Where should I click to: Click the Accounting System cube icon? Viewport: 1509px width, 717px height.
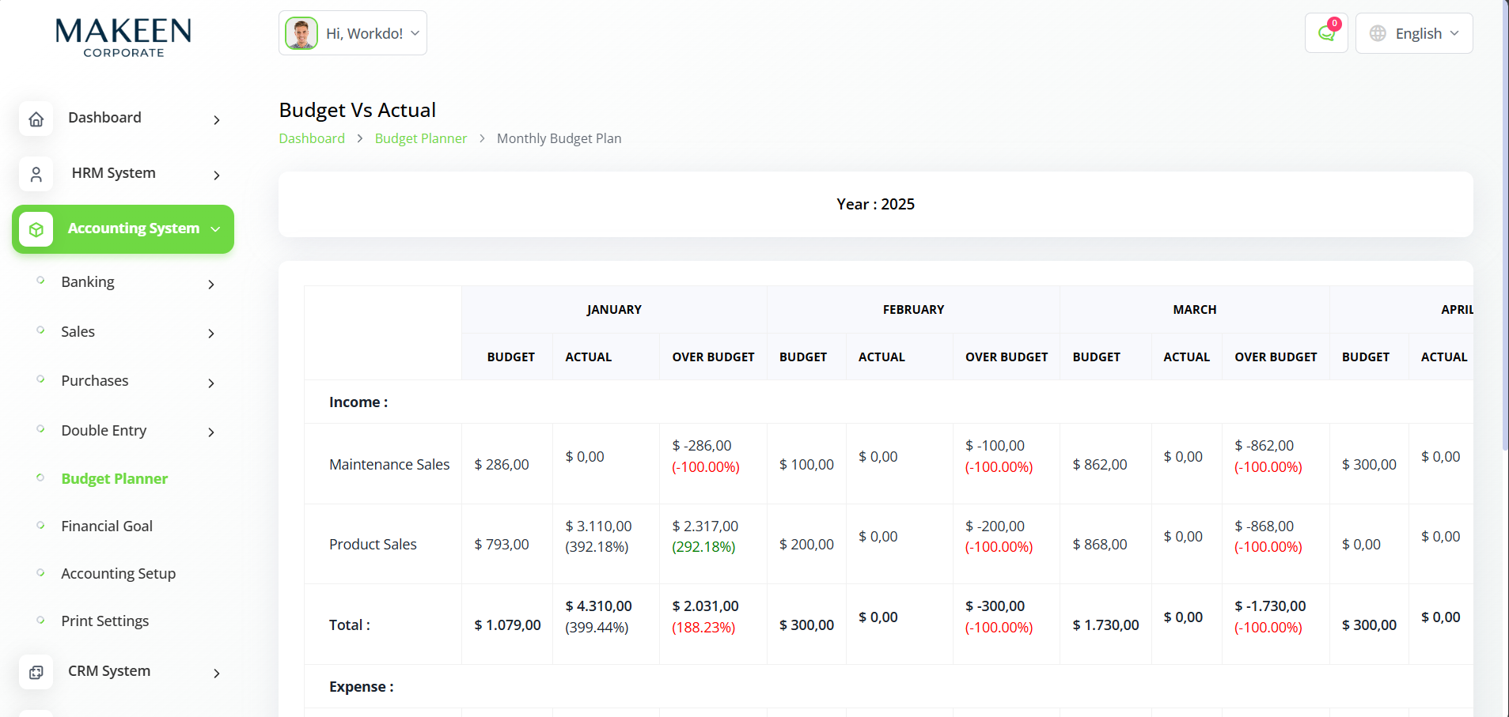pyautogui.click(x=36, y=230)
